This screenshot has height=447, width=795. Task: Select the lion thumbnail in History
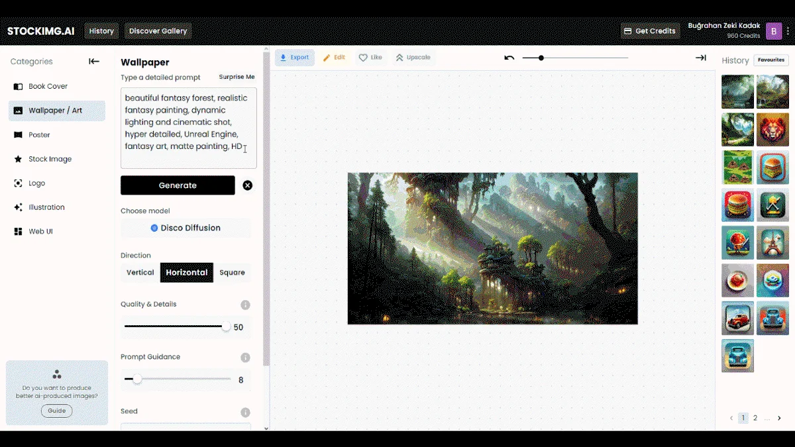tap(772, 129)
